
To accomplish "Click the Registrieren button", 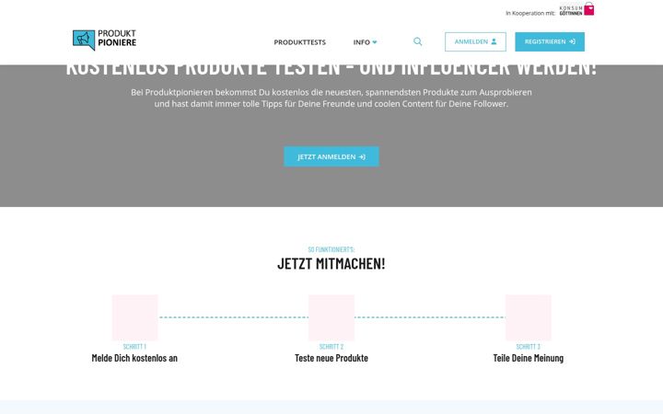I will [x=550, y=41].
